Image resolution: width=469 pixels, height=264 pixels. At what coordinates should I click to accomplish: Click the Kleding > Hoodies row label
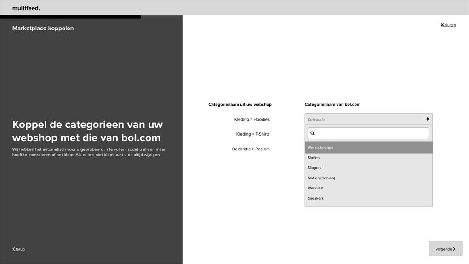(252, 119)
